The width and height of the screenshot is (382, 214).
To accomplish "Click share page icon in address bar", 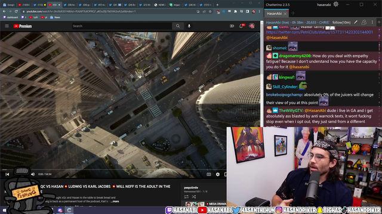I will pyautogui.click(x=204, y=11).
